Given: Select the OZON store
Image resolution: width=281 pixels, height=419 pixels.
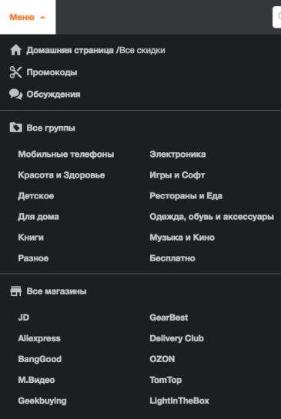Looking at the screenshot, I should 162,359.
